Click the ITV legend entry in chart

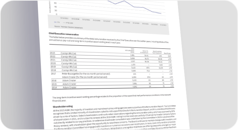pyautogui.click(x=57, y=22)
